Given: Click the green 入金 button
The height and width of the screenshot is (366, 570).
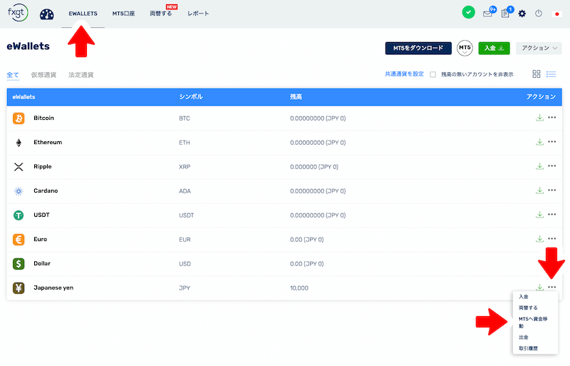Looking at the screenshot, I should click(x=494, y=48).
